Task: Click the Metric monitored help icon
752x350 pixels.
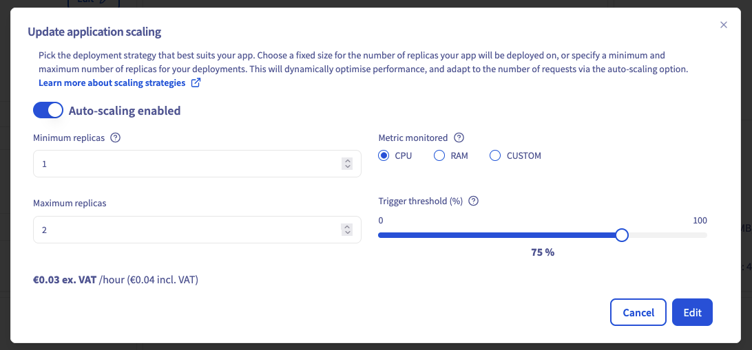Action: click(459, 138)
